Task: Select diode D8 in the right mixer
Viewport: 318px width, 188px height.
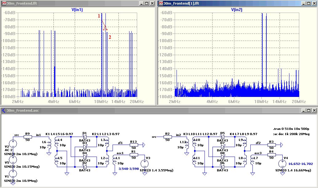Action: click(x=222, y=157)
